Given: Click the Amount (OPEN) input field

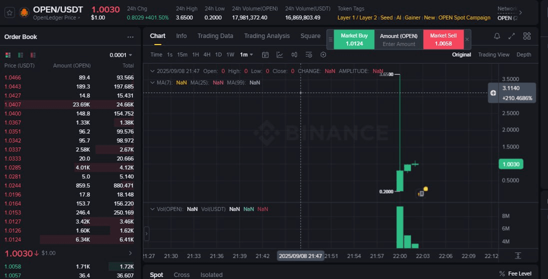Looking at the screenshot, I should click(399, 39).
